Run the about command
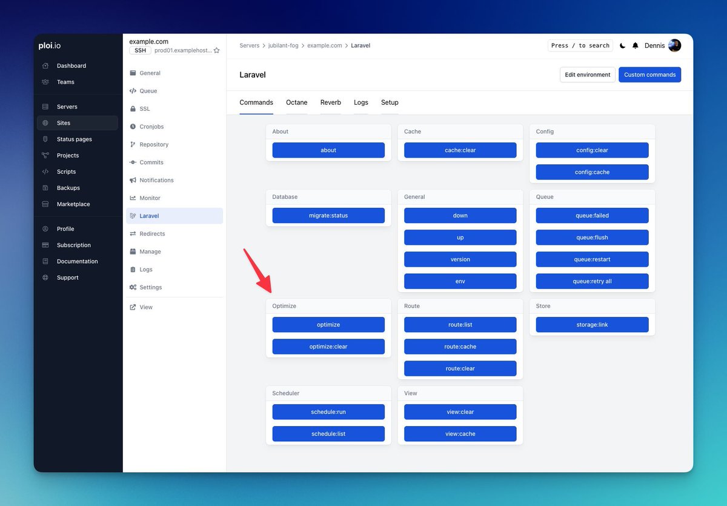 point(328,150)
